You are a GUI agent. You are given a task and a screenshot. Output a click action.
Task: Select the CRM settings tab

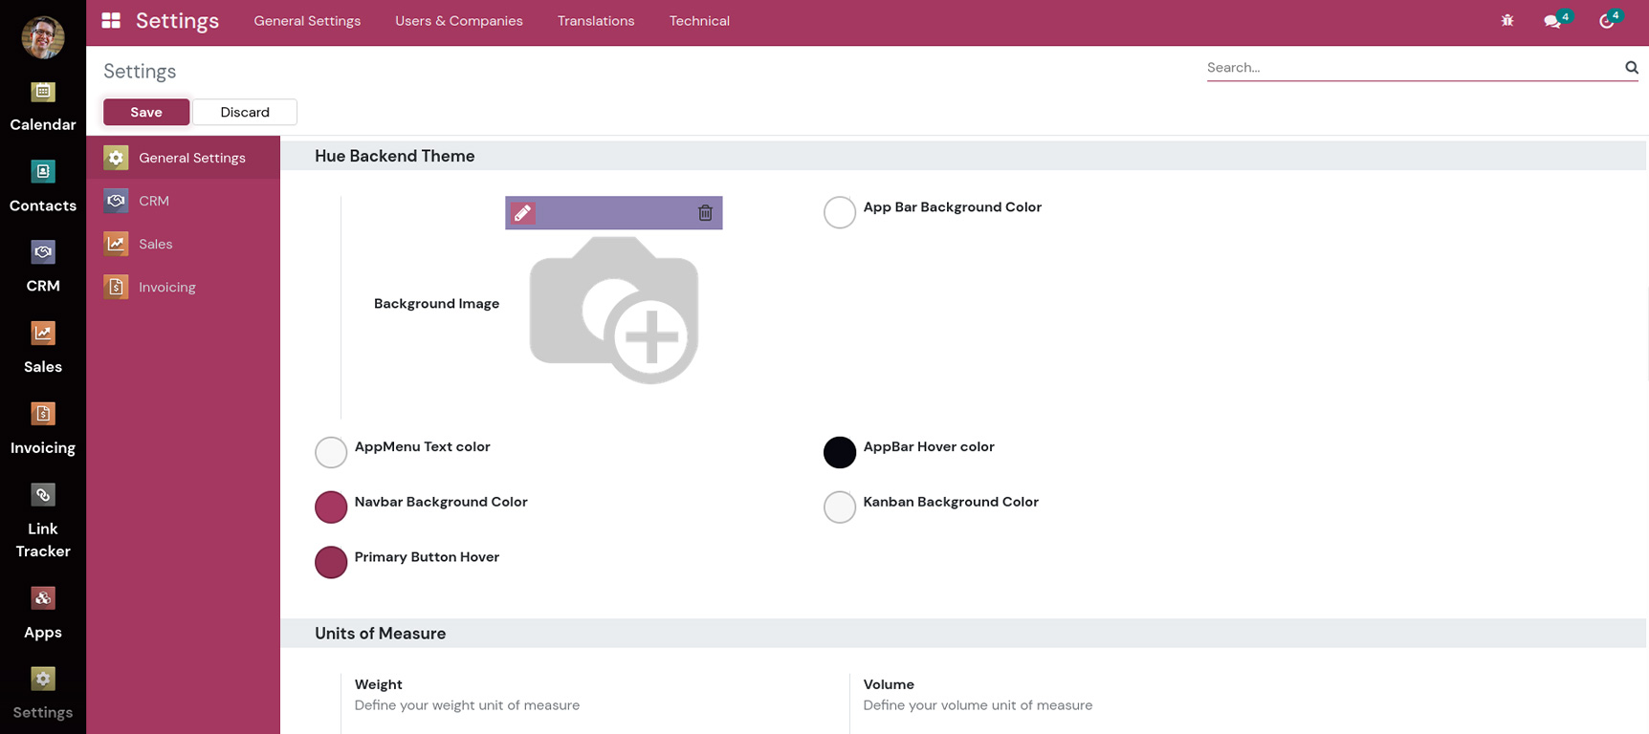pos(153,201)
